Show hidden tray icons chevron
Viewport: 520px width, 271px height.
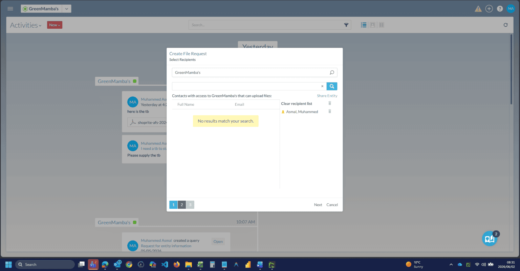point(451,265)
